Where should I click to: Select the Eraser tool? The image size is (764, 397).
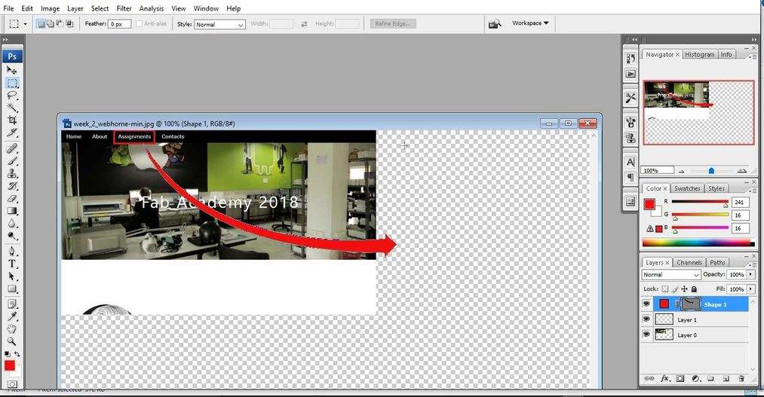12,199
